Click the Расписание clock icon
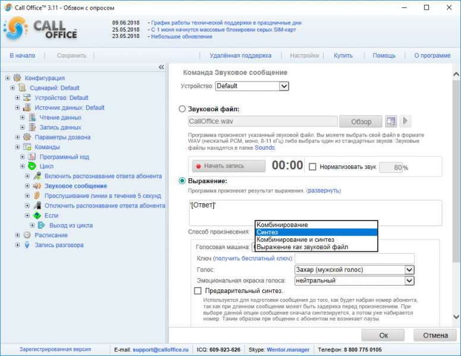 coord(27,235)
